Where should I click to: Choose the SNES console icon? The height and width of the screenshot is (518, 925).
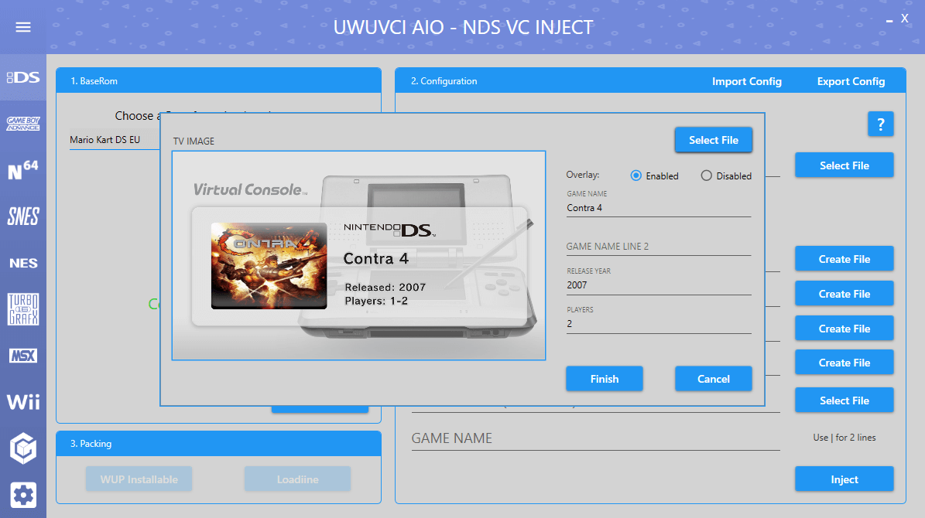pyautogui.click(x=23, y=216)
